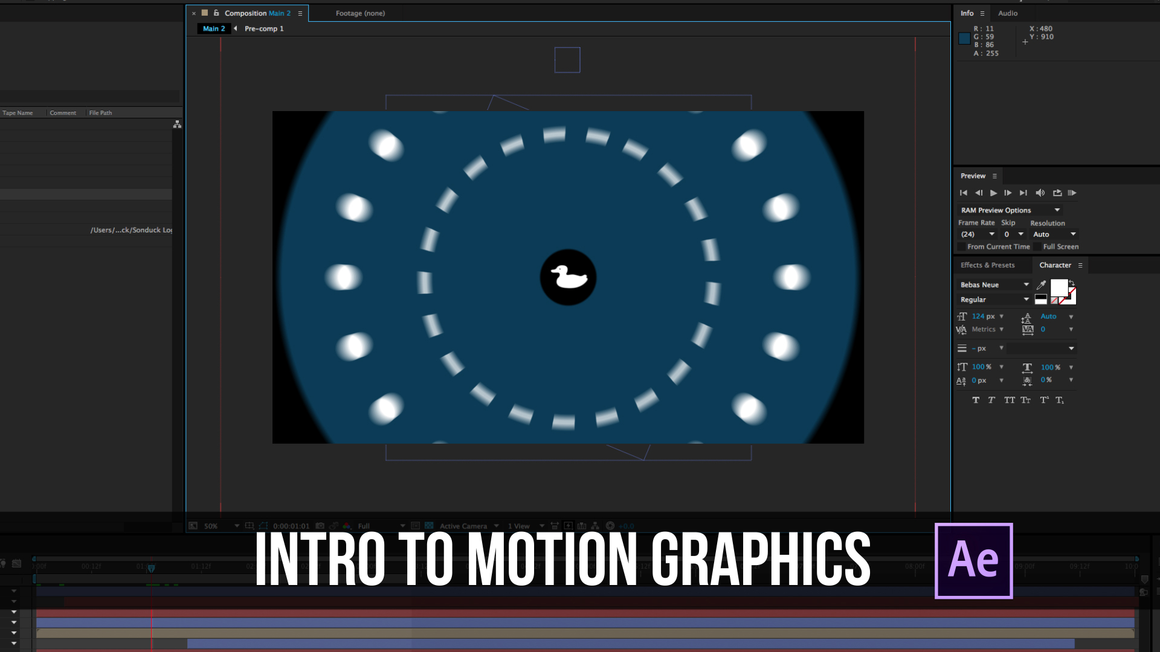Click the transparency grid icon below the viewer
The width and height of the screenshot is (1160, 652).
[x=430, y=526]
